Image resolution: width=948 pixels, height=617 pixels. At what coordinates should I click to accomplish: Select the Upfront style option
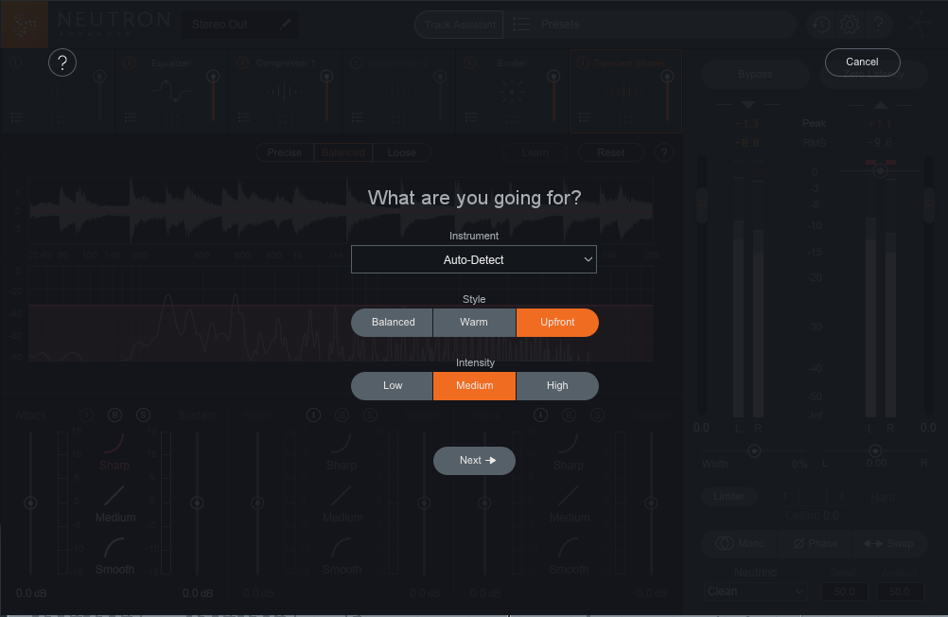point(557,323)
